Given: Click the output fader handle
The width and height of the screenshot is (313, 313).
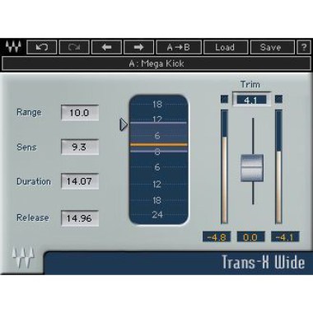Looking at the screenshot, I should pos(252,168).
